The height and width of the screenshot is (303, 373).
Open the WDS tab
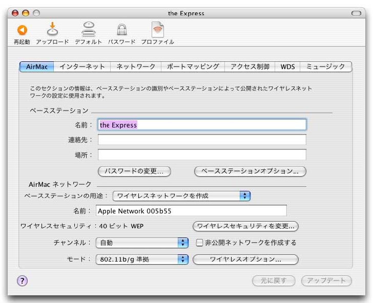click(287, 67)
